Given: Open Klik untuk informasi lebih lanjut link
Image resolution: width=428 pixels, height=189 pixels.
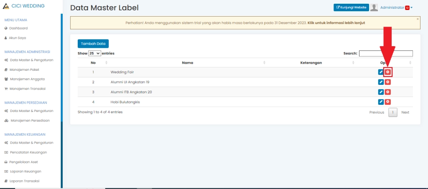Looking at the screenshot, I should (336, 23).
